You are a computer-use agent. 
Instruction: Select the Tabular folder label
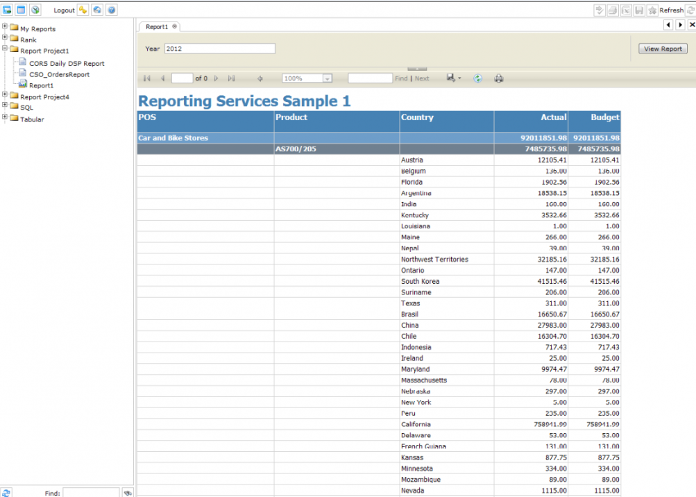pos(32,119)
